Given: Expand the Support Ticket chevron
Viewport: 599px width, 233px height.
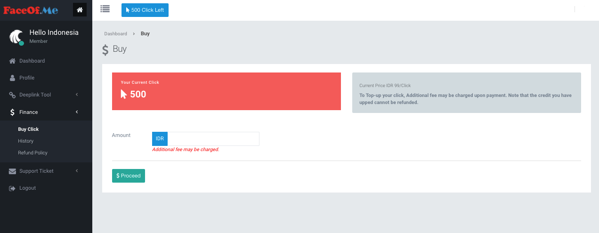Looking at the screenshot, I should tap(77, 171).
